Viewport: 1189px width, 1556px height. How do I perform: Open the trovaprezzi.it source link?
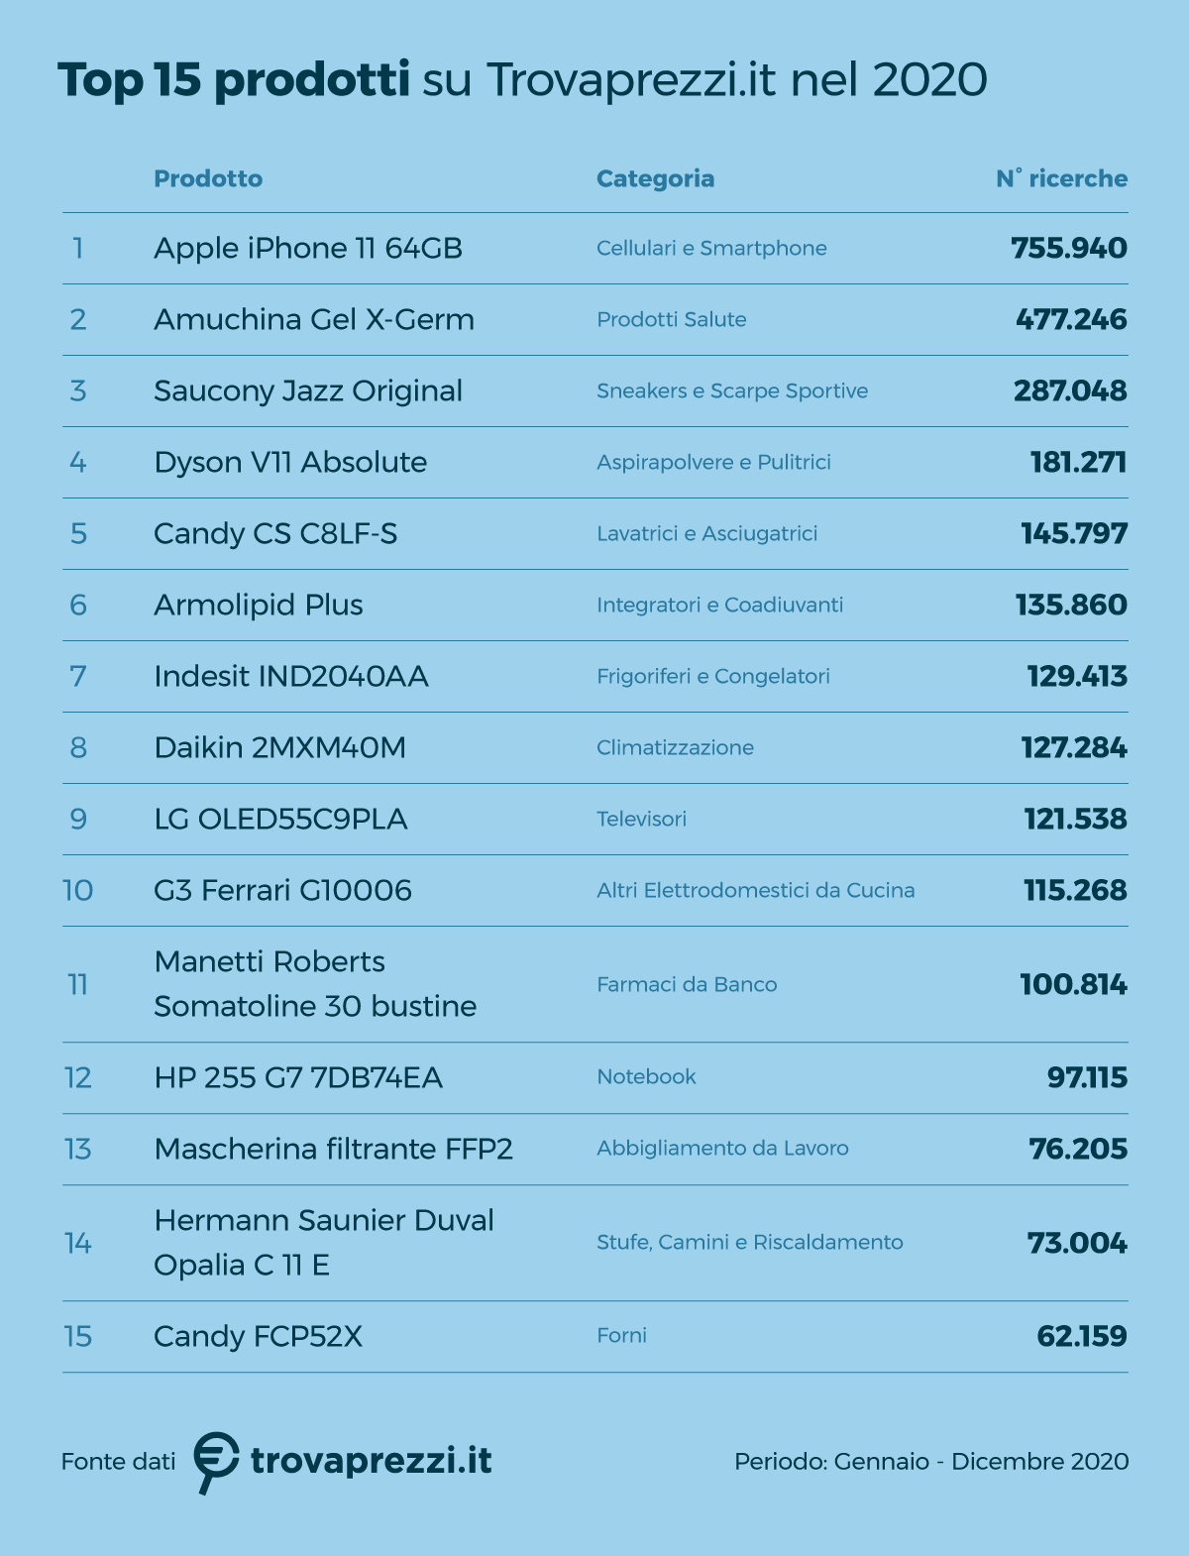pyautogui.click(x=371, y=1461)
